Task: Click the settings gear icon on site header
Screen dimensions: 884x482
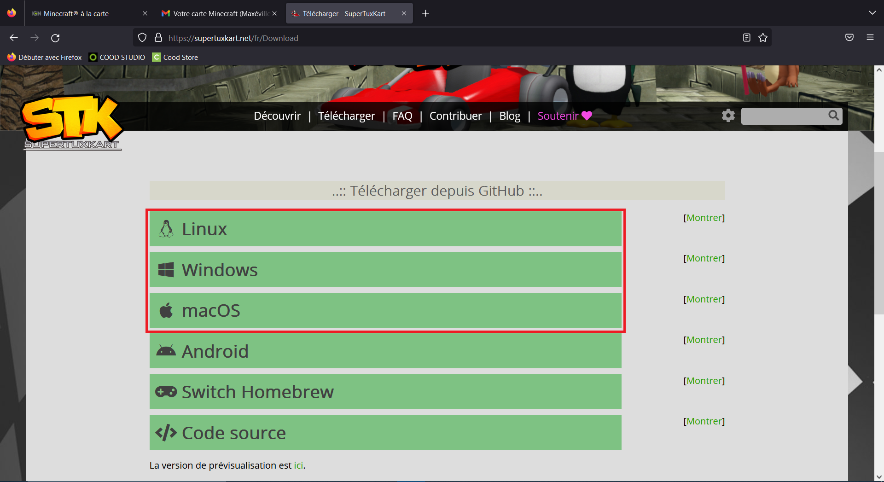Action: pyautogui.click(x=728, y=116)
